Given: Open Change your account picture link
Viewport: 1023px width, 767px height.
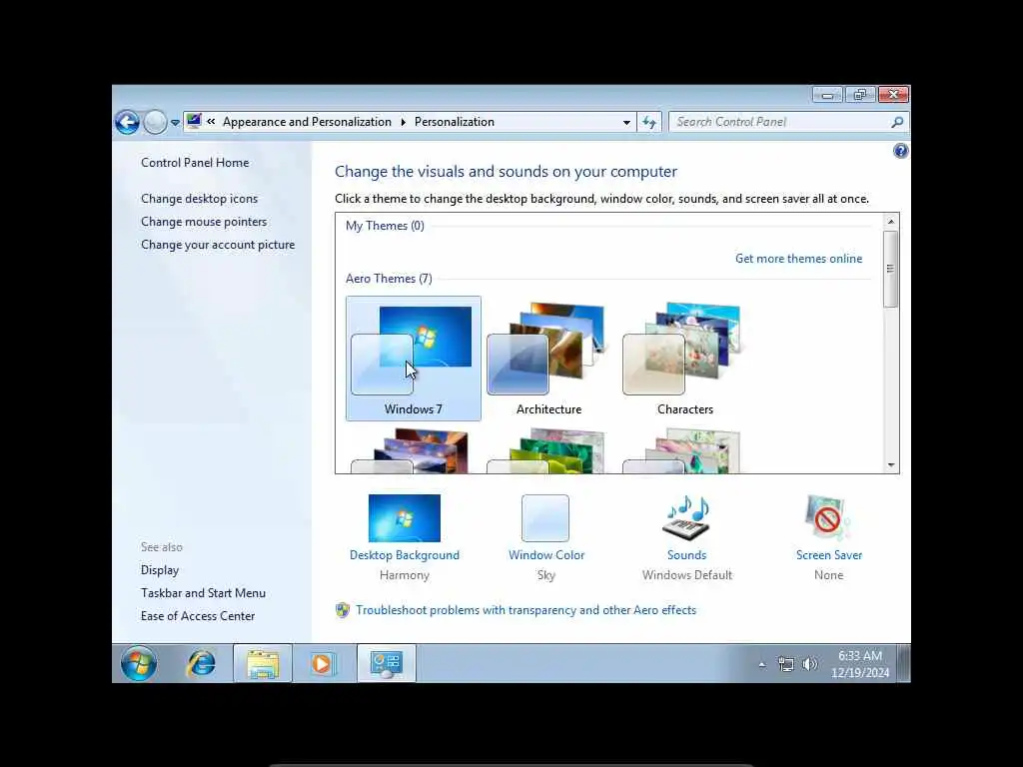Looking at the screenshot, I should point(218,245).
